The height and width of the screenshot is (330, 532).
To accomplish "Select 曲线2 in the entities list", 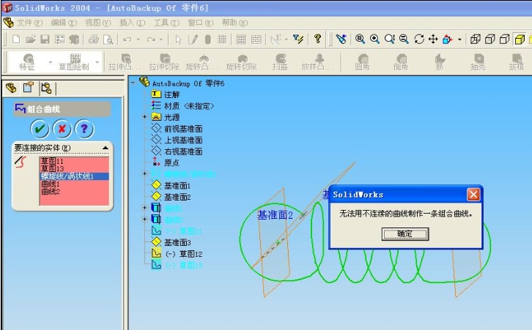I will [x=74, y=192].
